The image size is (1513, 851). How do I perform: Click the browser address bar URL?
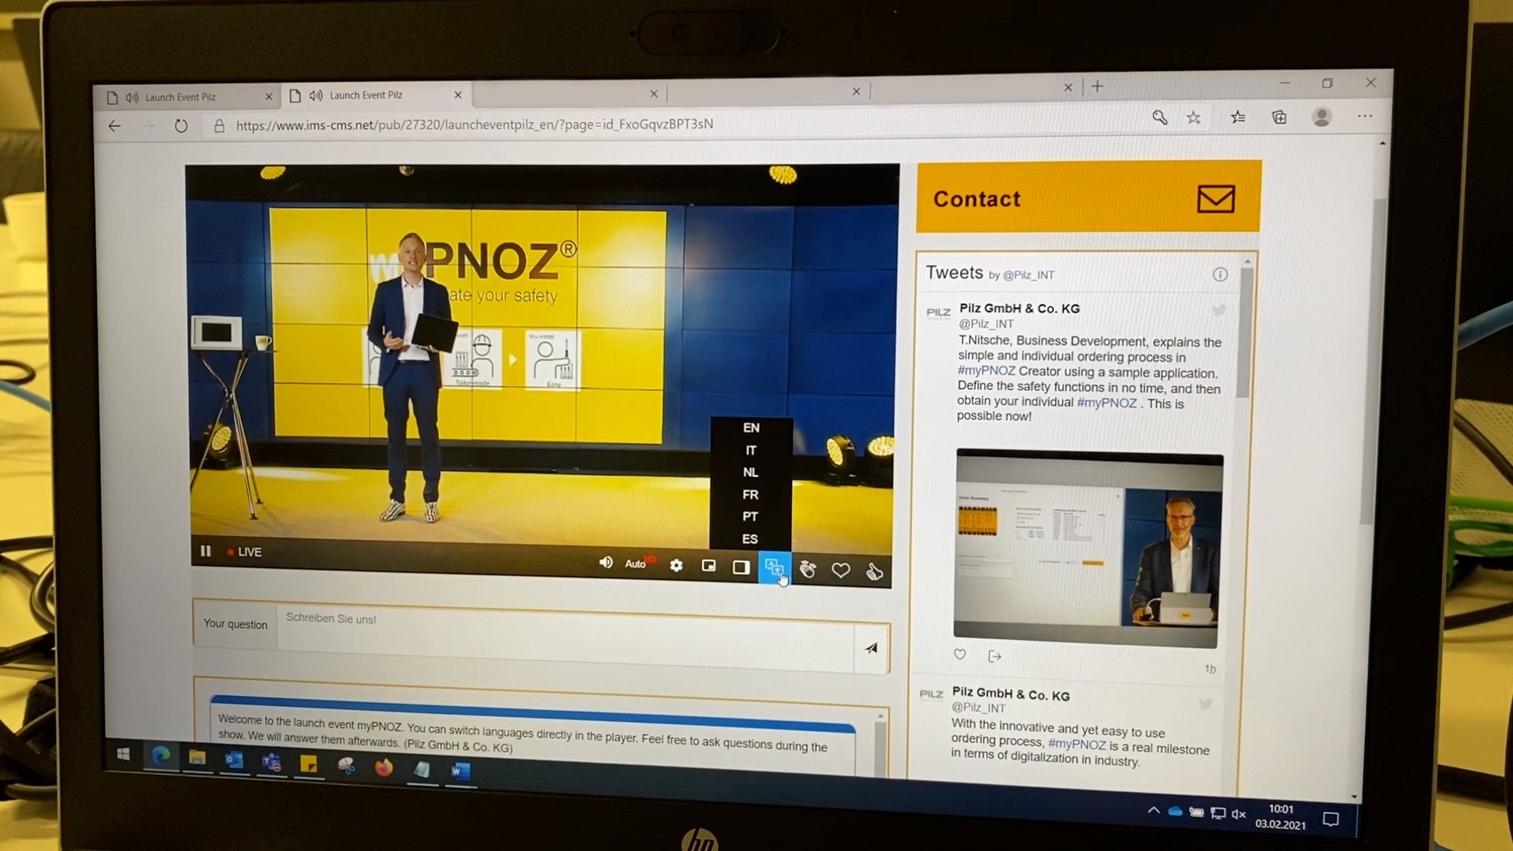[474, 124]
